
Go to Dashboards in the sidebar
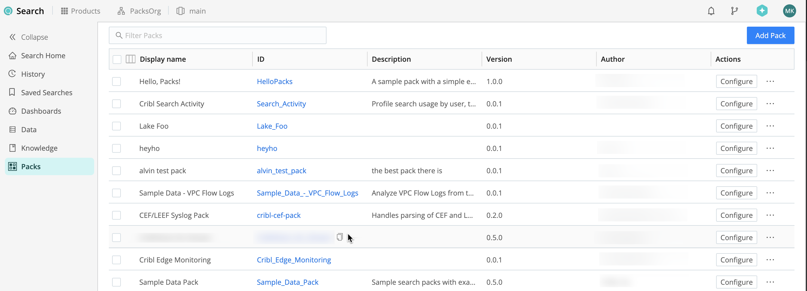[x=41, y=111]
